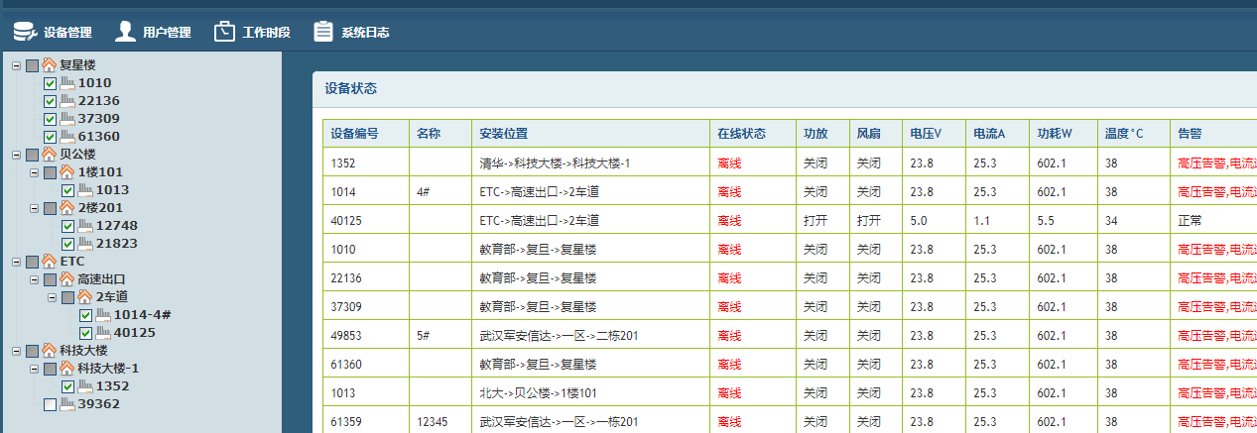This screenshot has height=433, width=1257.
Task: Open the 系统日志 menu
Action: pyautogui.click(x=364, y=33)
